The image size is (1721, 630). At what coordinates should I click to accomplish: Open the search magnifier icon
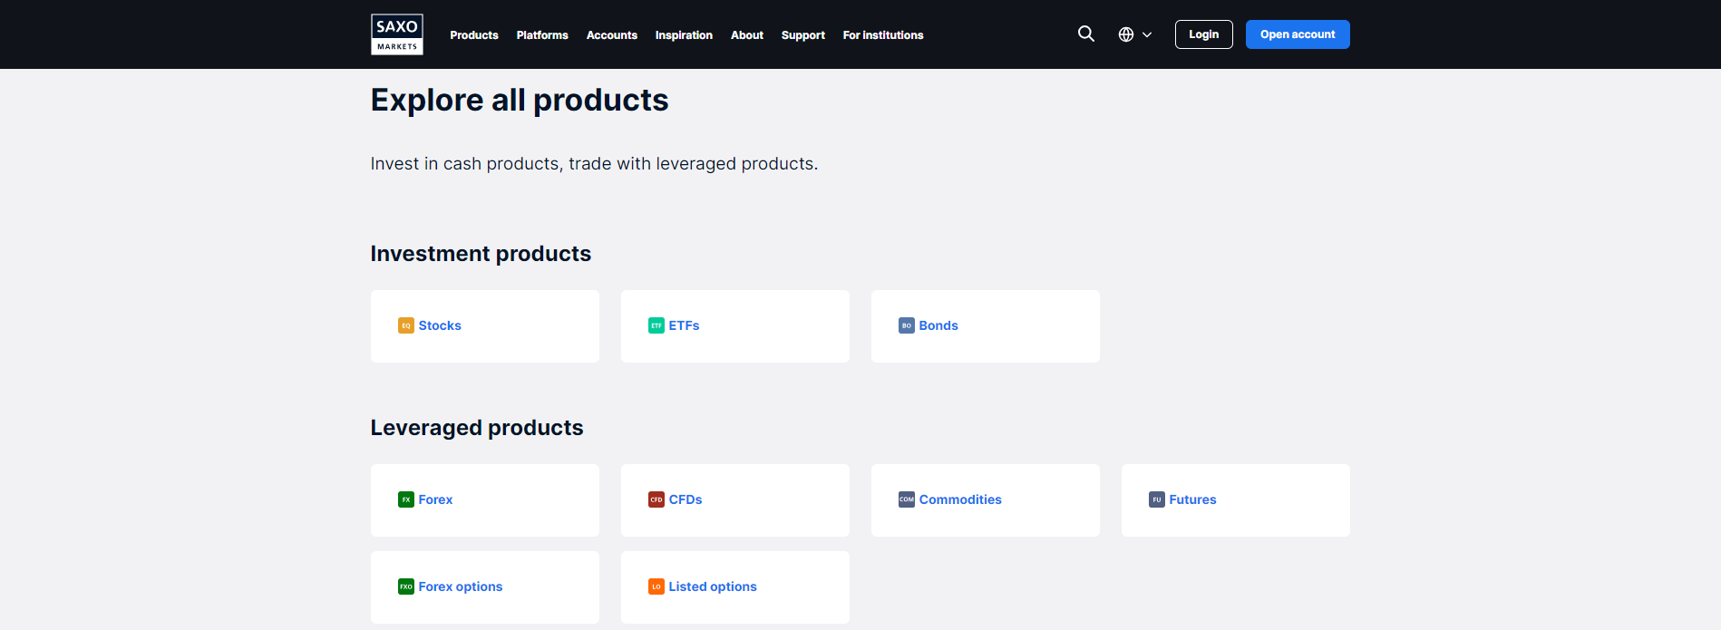coord(1085,34)
